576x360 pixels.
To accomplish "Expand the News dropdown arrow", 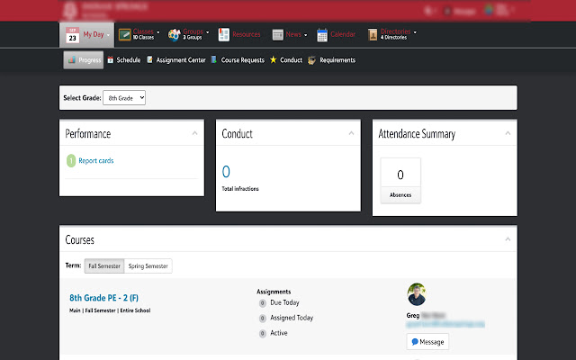I will tap(306, 35).
